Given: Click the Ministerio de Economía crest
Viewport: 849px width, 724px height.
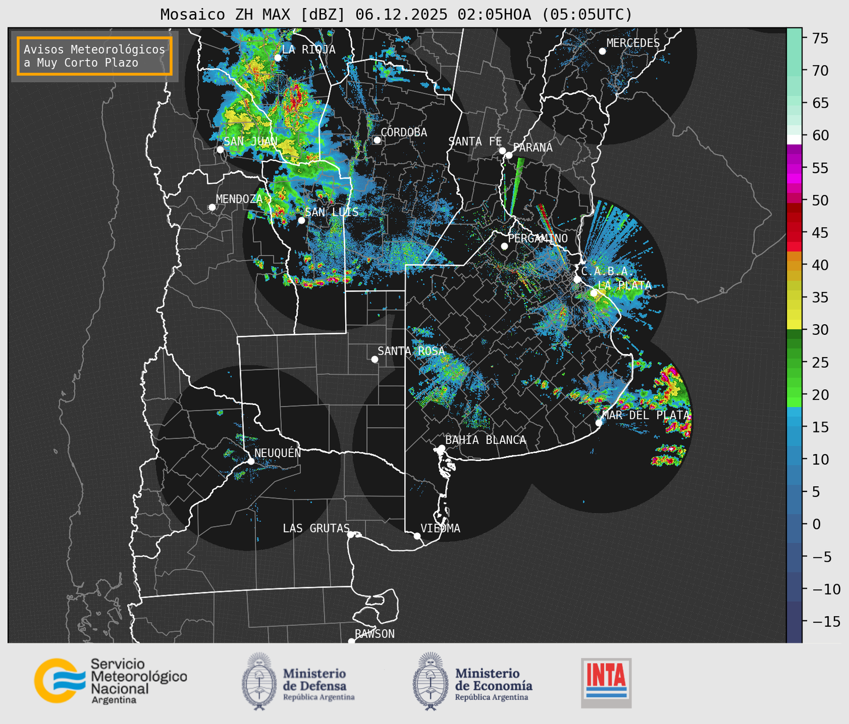Looking at the screenshot, I should (431, 681).
